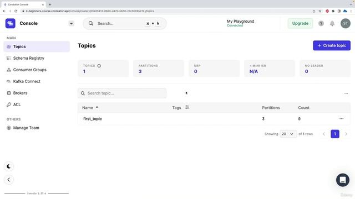Image resolution: width=355 pixels, height=199 pixels.
Task: Open table options three-dot menu above the table
Action: pos(346,93)
